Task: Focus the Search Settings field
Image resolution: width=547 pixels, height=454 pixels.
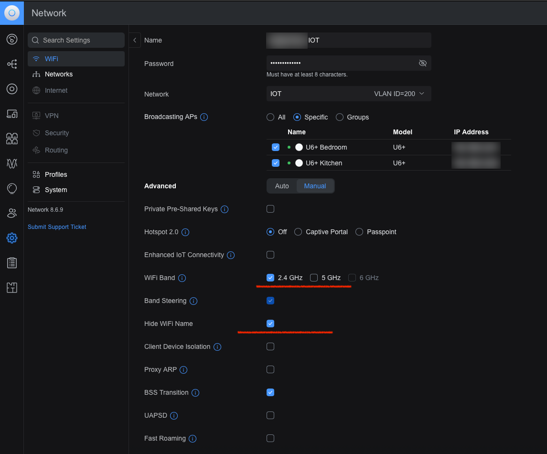Action: click(76, 40)
